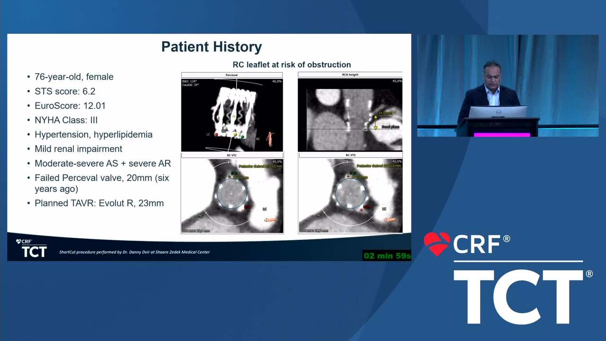Click the orientation figure in Perceval image
The height and width of the screenshot is (341, 606).
pyautogui.click(x=270, y=139)
